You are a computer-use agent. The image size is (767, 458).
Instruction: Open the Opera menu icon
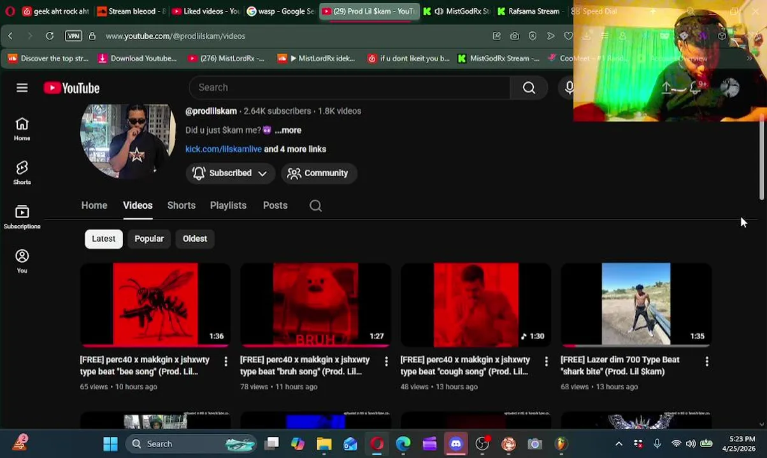tap(10, 11)
